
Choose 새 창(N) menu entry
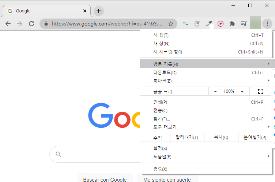pos(206,44)
